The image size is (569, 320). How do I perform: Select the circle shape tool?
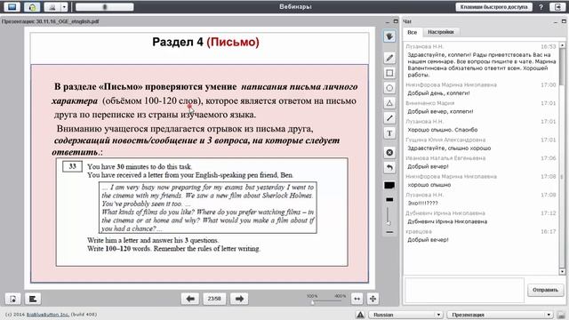[389, 88]
